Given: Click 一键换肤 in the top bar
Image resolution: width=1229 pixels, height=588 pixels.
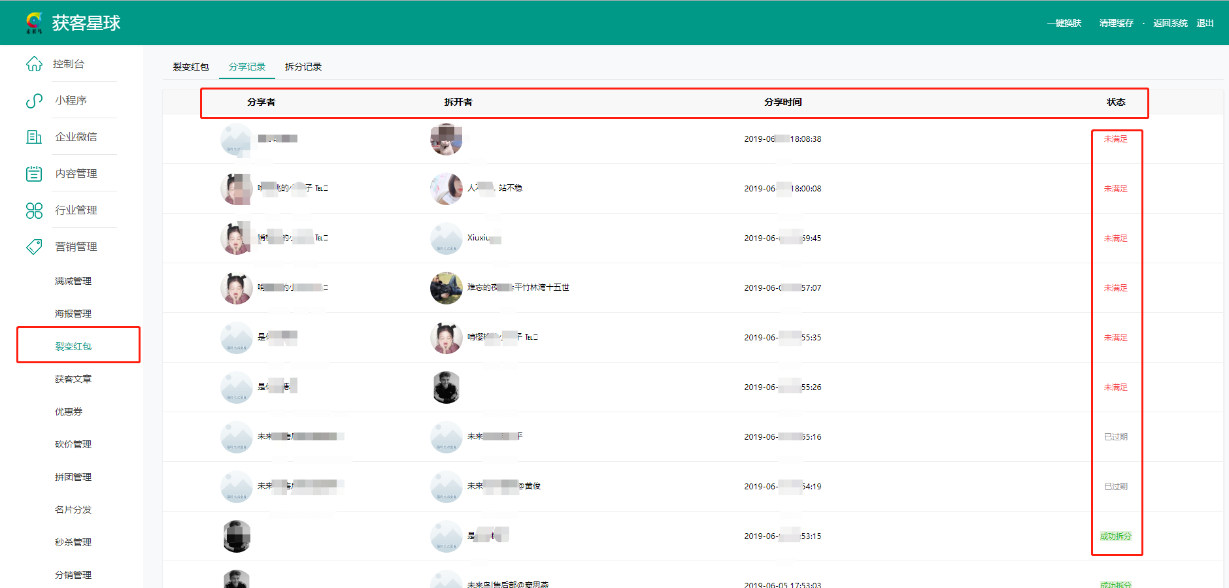Looking at the screenshot, I should (1064, 23).
